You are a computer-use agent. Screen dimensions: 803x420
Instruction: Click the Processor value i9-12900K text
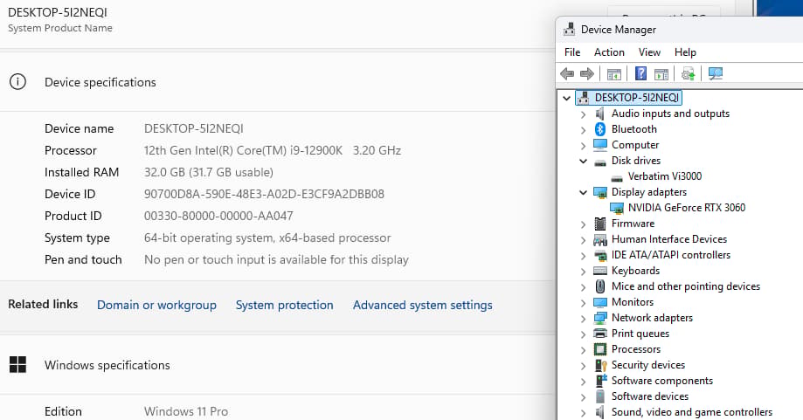[273, 150]
